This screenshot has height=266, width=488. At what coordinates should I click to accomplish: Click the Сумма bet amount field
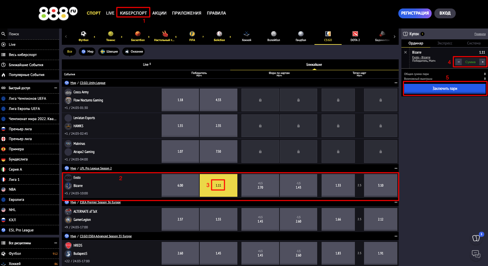(470, 62)
